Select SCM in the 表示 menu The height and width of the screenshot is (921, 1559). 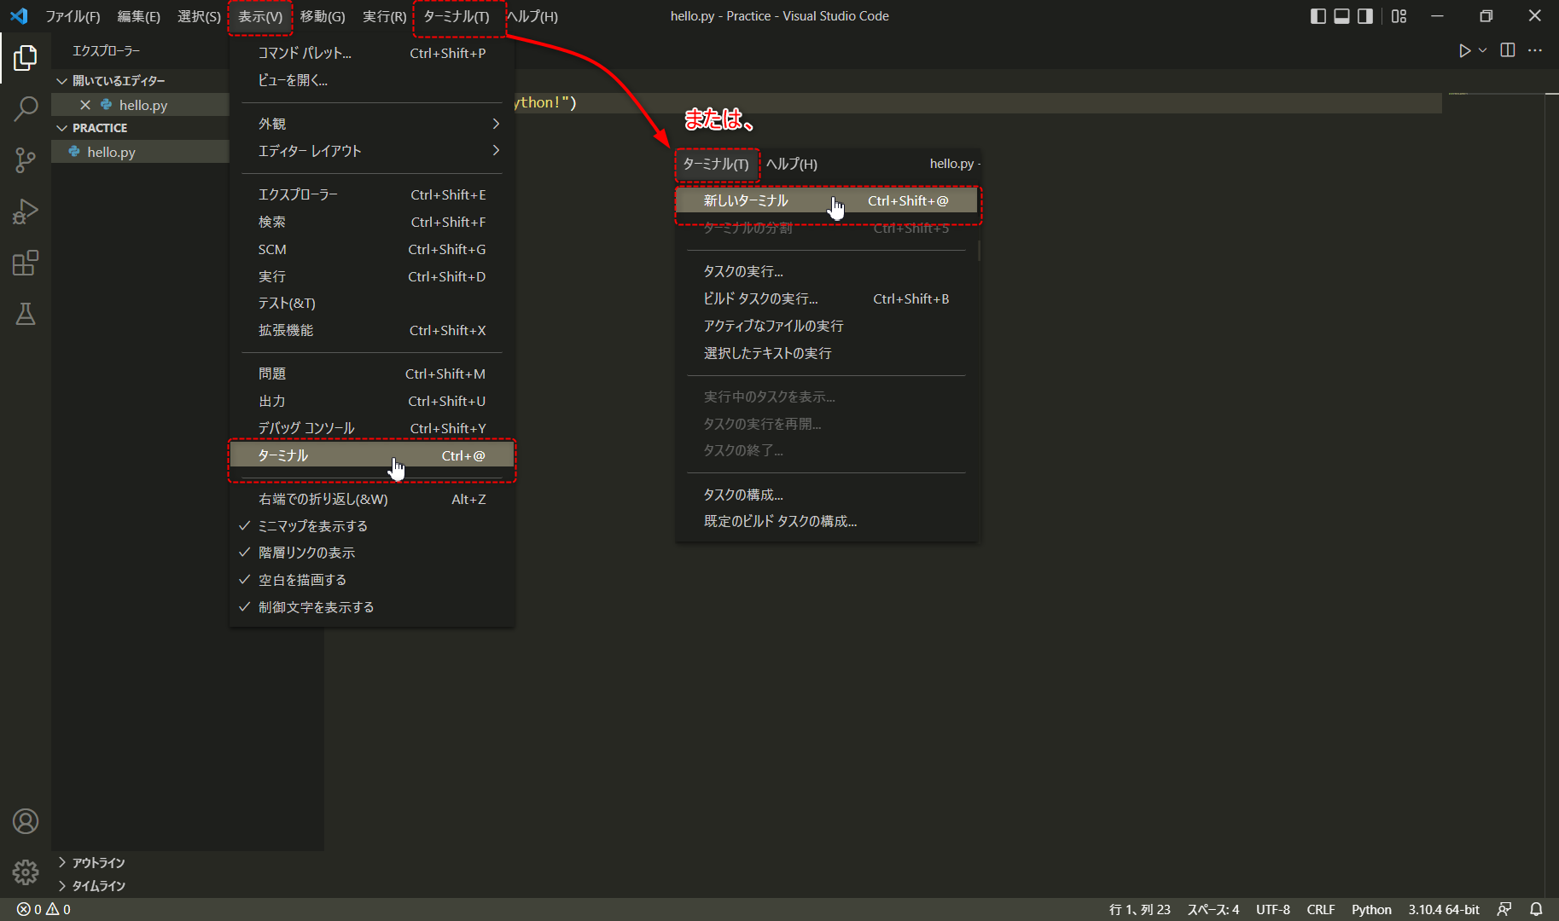point(372,249)
